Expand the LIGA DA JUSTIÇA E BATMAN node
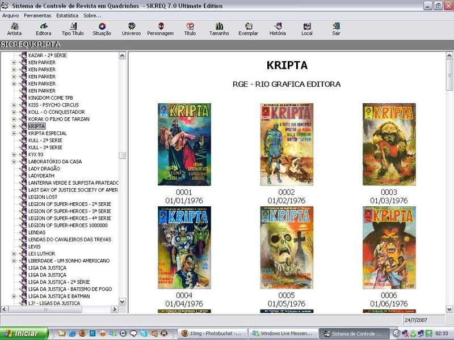 tap(14, 296)
